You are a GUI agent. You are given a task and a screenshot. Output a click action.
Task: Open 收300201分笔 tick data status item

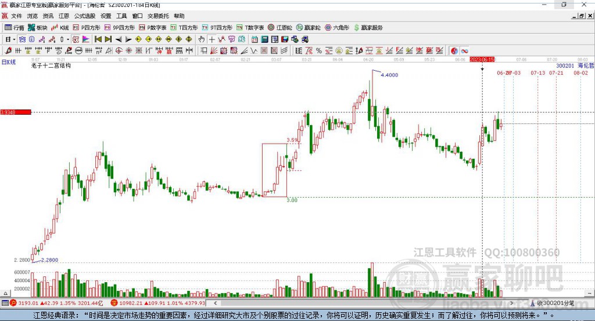click(x=552, y=303)
